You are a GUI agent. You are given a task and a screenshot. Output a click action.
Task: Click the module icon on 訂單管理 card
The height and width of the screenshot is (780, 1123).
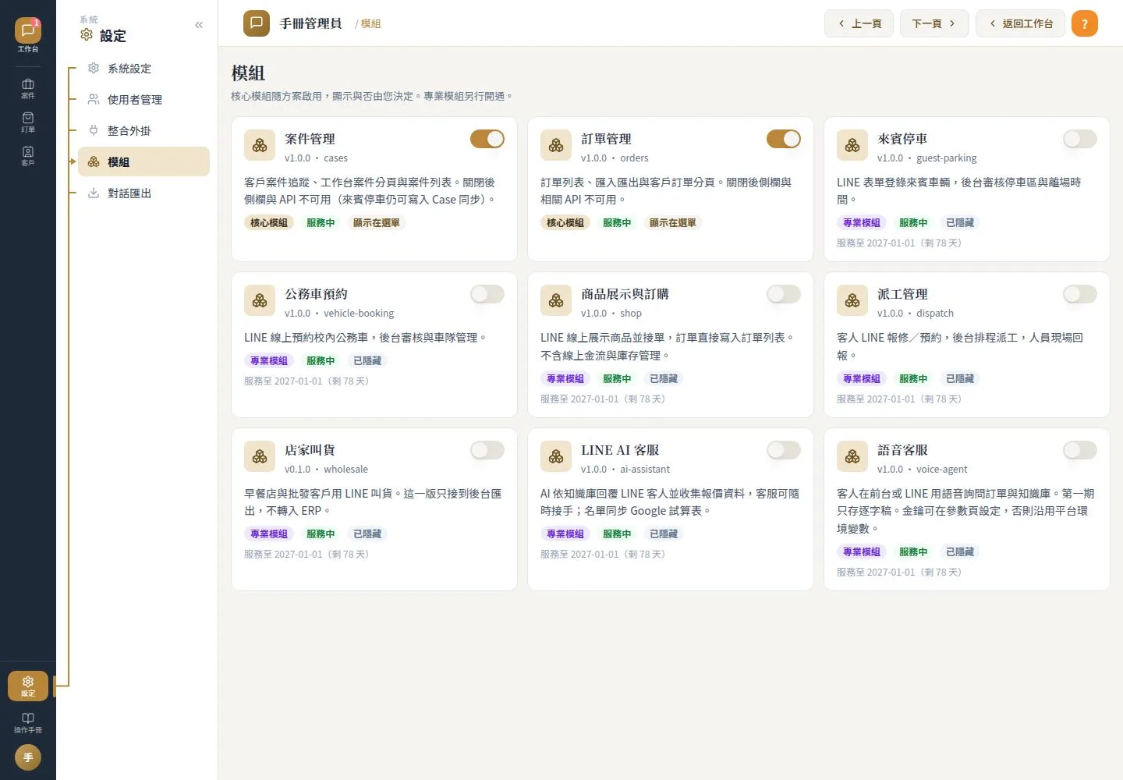(556, 145)
